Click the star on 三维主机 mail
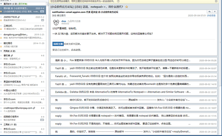The width and height of the screenshot is (222, 136). pyautogui.click(x=1, y=29)
